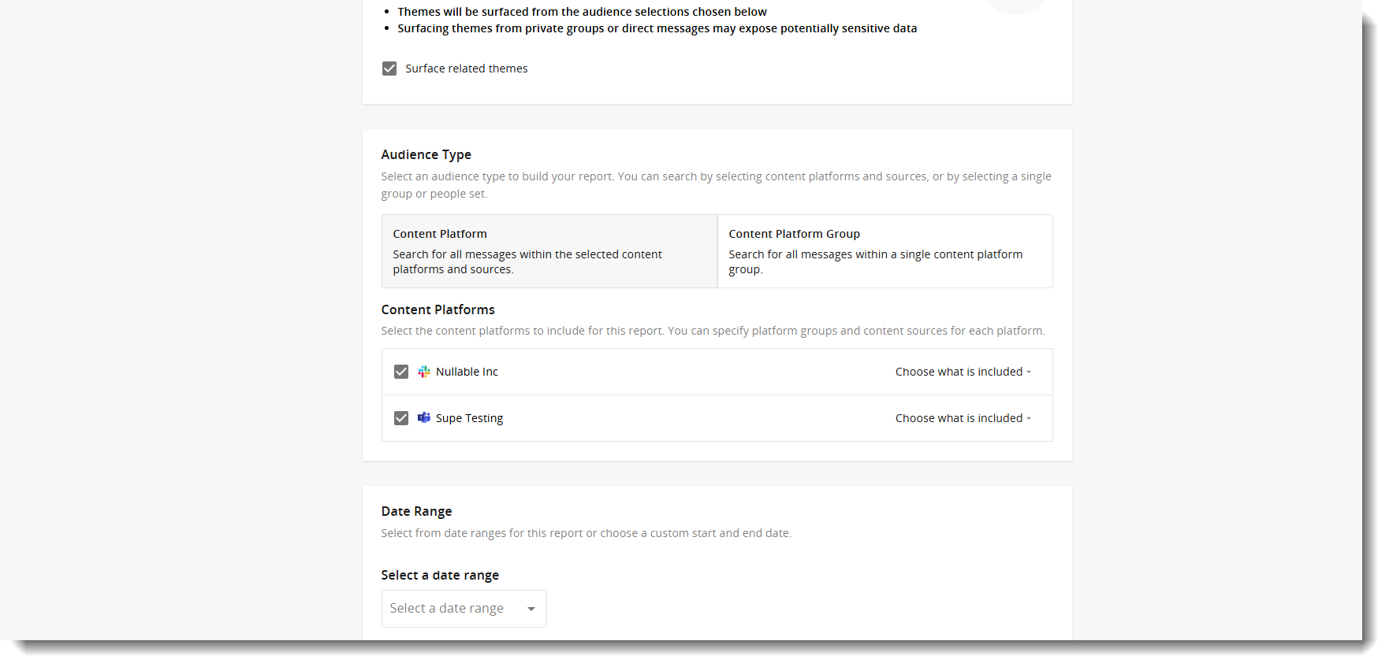Click the Slack icon beside Nullable Inc

tap(424, 372)
